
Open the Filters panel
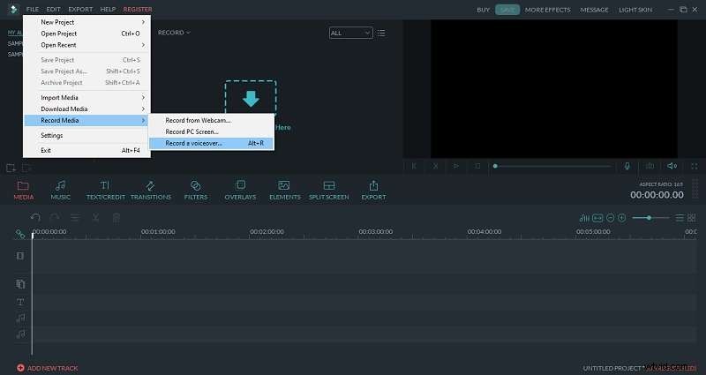(x=196, y=190)
